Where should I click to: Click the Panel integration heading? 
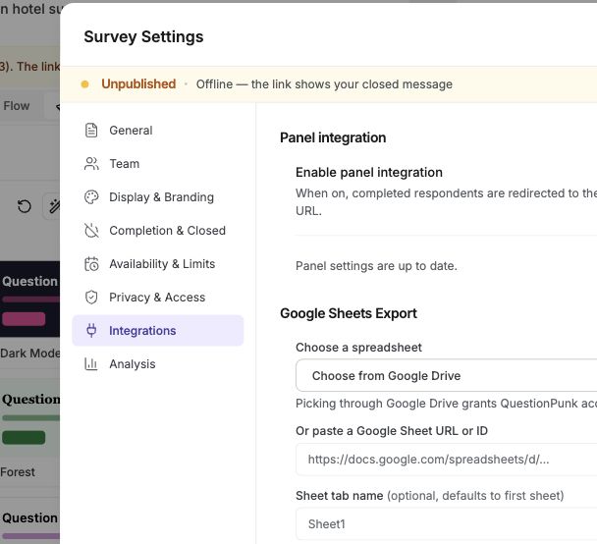333,137
